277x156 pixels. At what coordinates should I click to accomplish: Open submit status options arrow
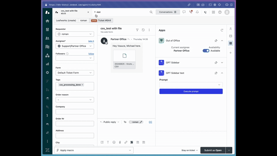point(229,150)
